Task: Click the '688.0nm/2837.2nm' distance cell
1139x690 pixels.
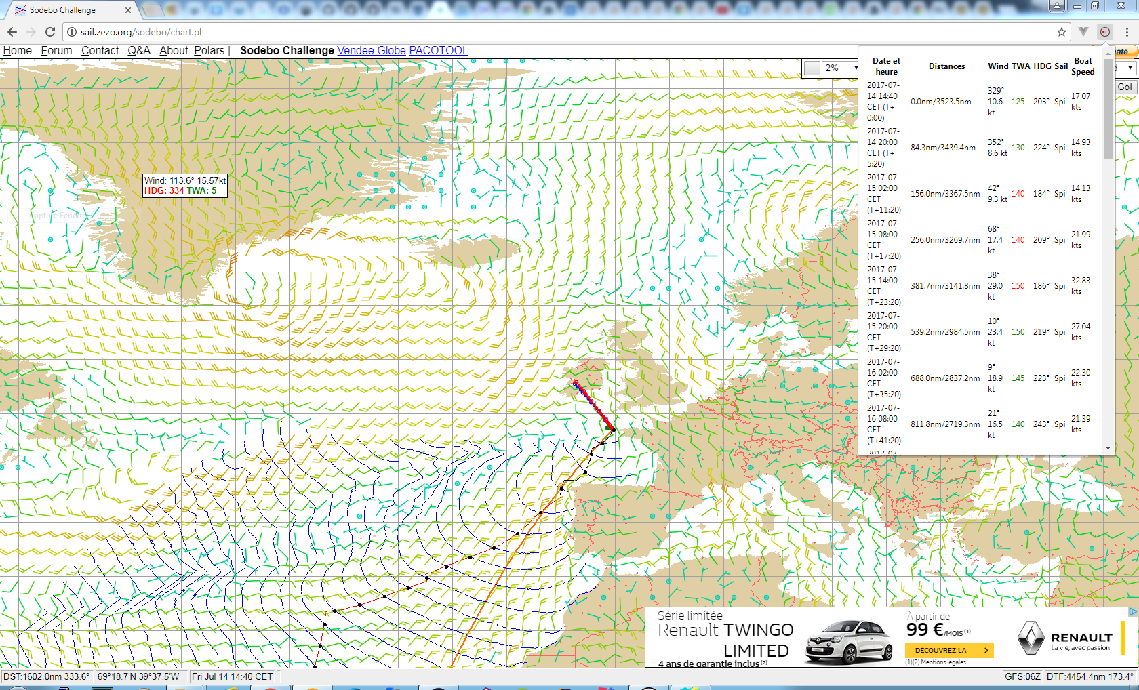Action: click(x=945, y=378)
